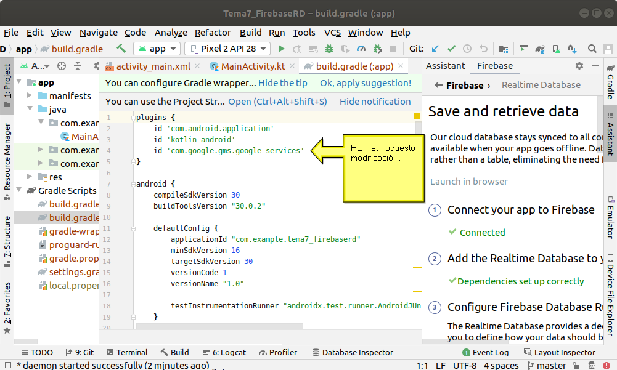Open the Terminal tool window

[x=127, y=352]
